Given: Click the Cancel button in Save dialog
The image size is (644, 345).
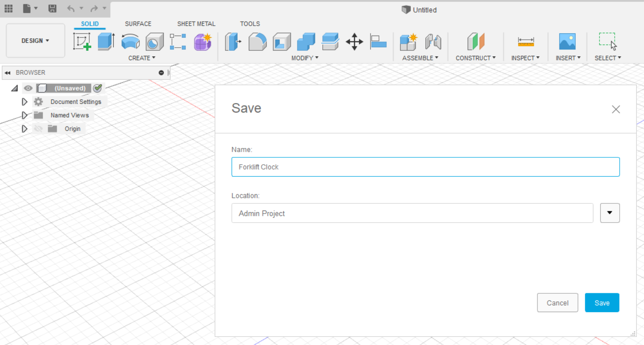Looking at the screenshot, I should tap(558, 303).
